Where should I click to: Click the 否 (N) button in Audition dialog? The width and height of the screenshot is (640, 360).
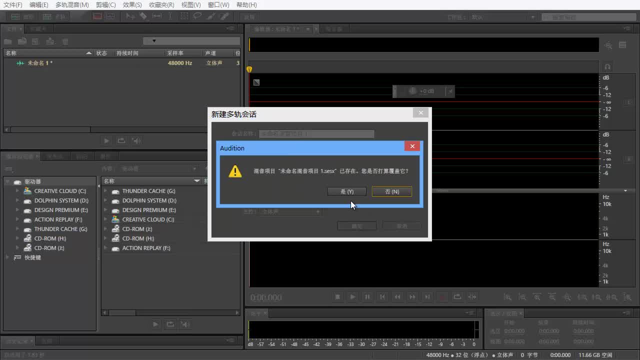click(x=391, y=191)
